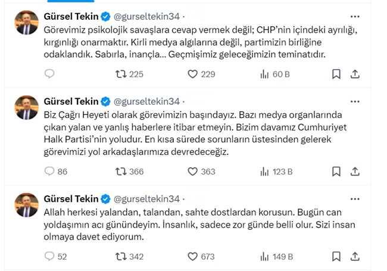Open Gürsel Tekin's avatar on second tweet
This screenshot has height=271, width=387.
tap(26, 107)
